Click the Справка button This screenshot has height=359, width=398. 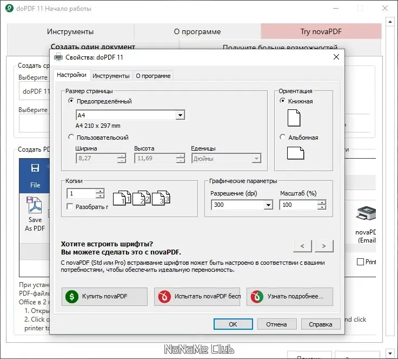[321, 324]
